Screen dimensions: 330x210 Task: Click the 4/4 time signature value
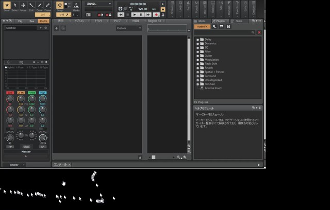[x=154, y=9]
